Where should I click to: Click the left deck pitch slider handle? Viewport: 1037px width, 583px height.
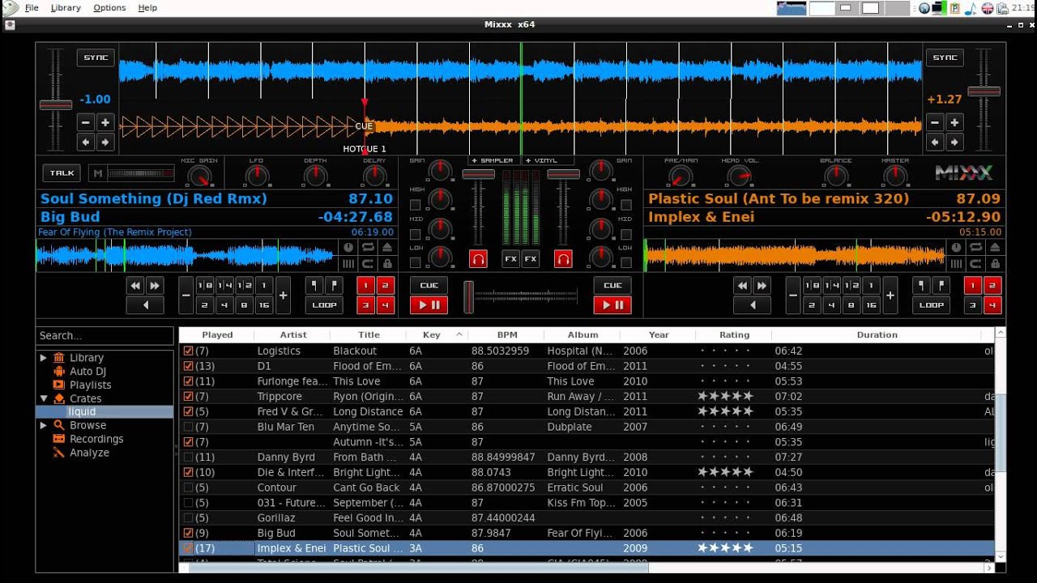tap(56, 104)
